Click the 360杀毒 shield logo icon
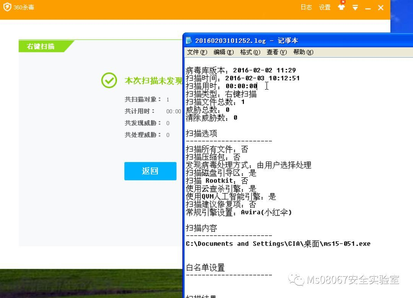Image resolution: width=413 pixels, height=298 pixels. tap(7, 7)
